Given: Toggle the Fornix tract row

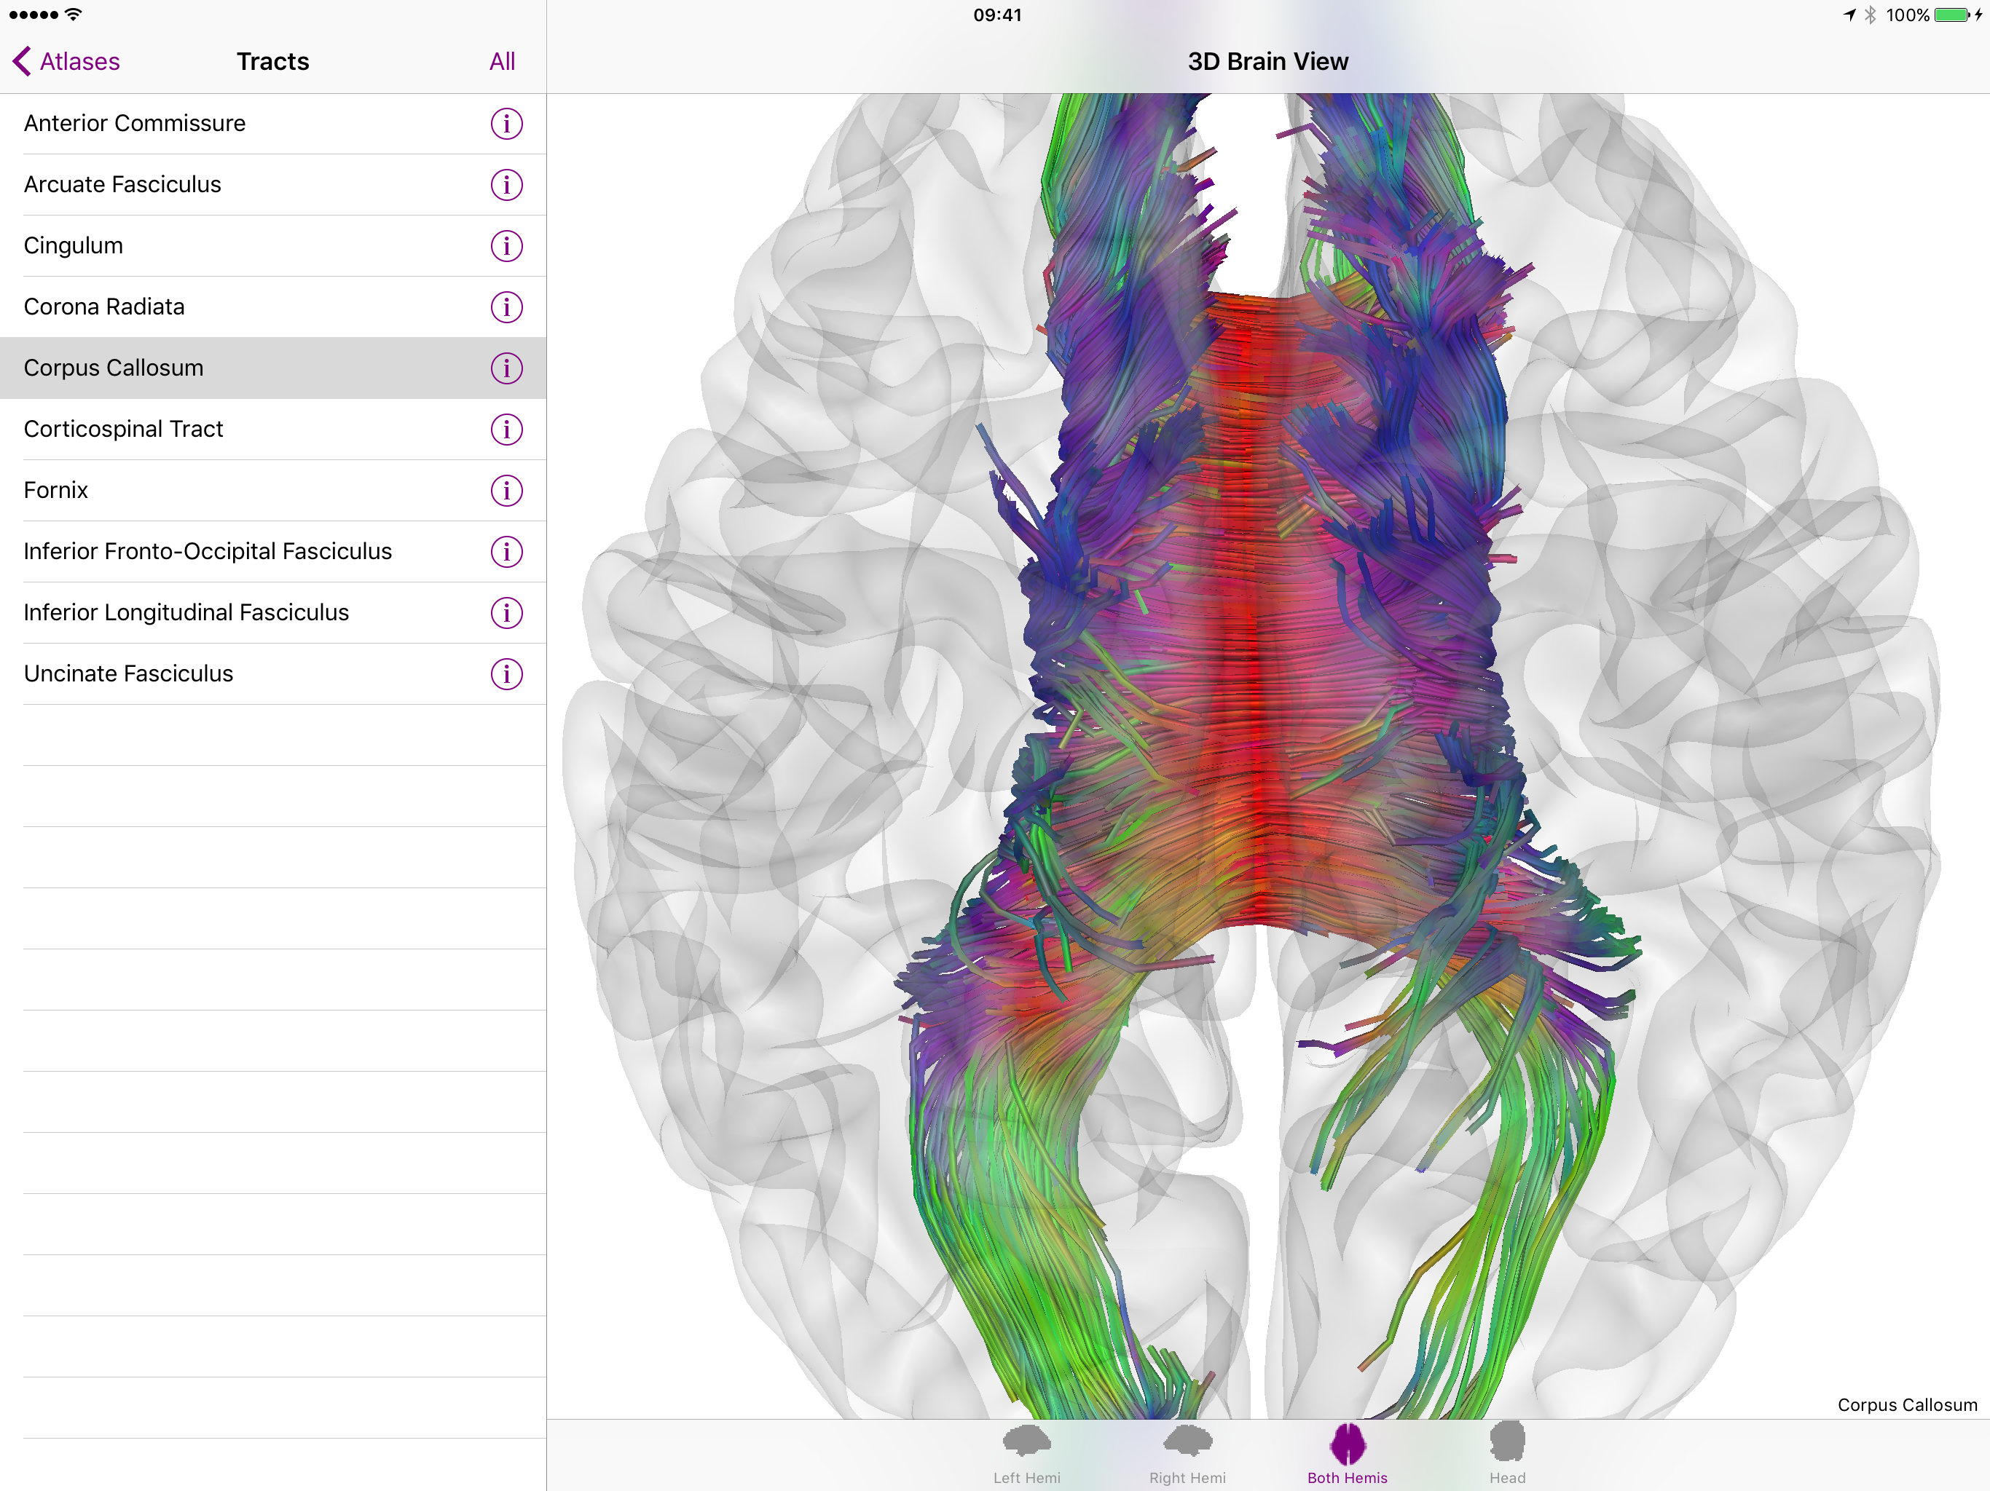Looking at the screenshot, I should [56, 490].
